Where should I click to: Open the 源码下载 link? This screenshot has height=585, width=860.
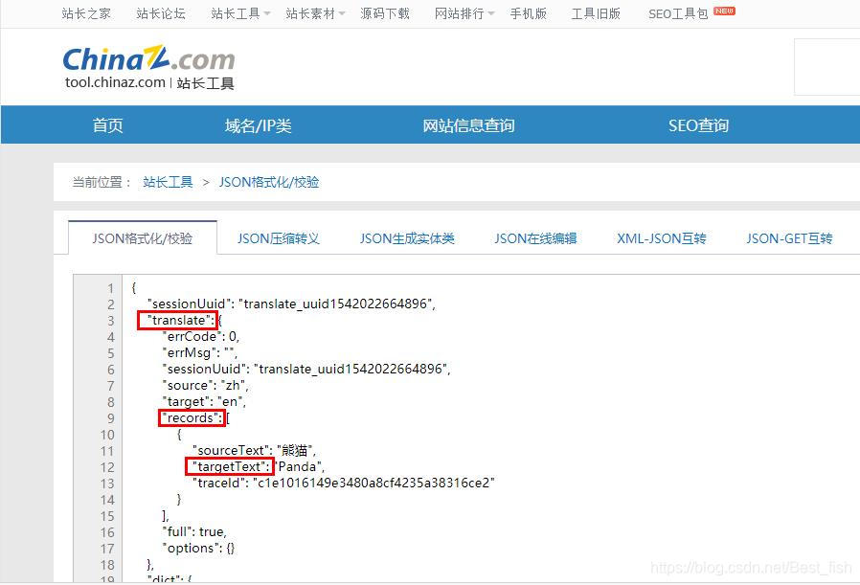click(384, 13)
